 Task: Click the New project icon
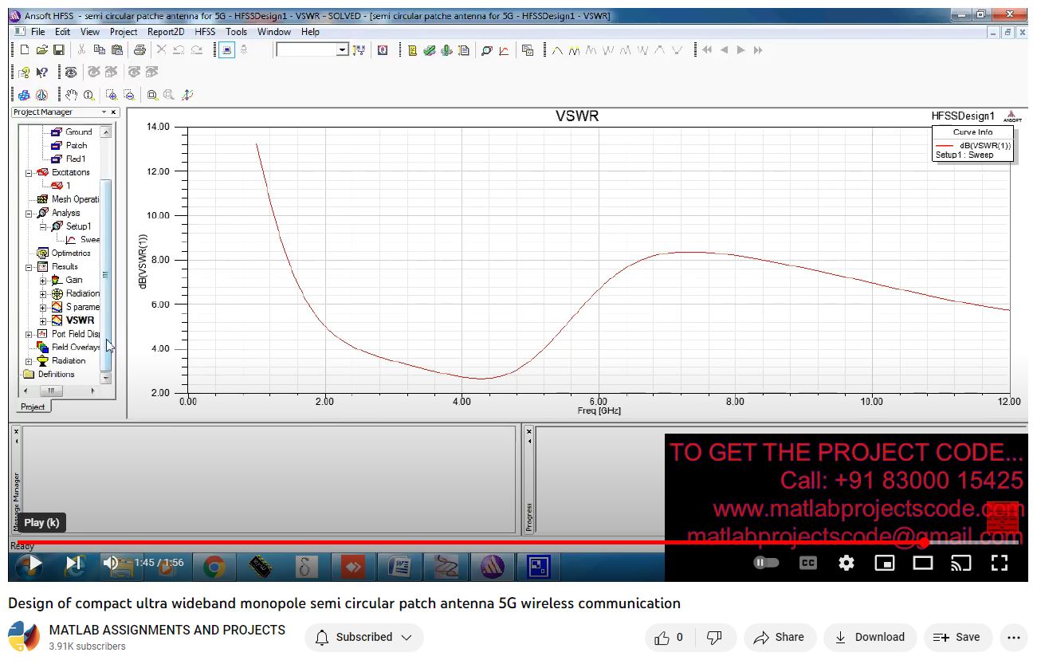25,50
